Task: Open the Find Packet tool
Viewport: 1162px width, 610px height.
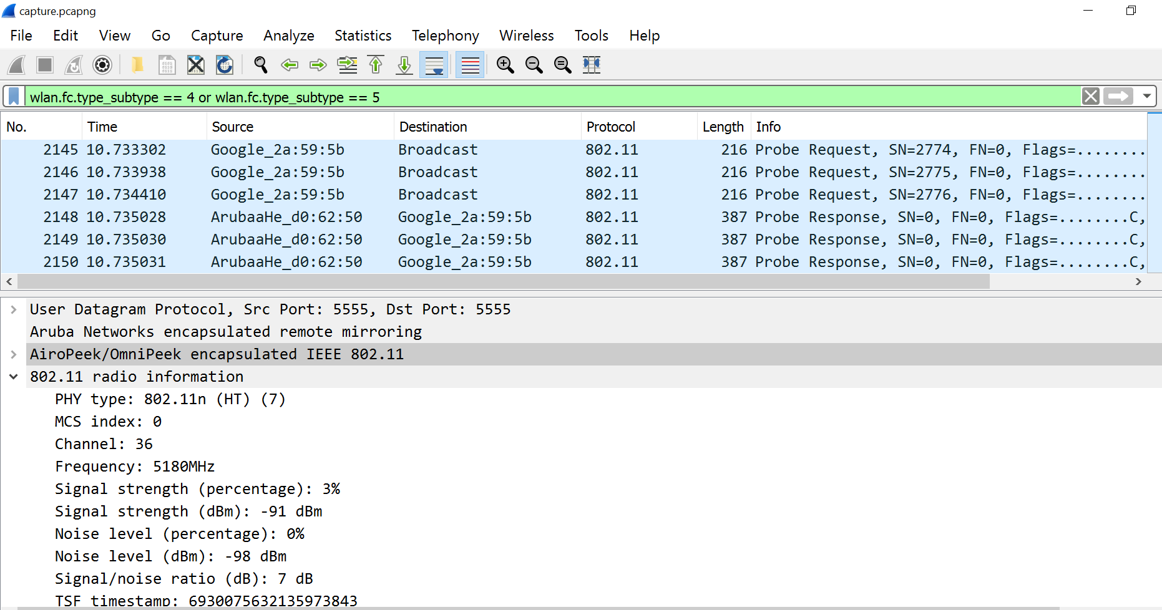Action: (x=260, y=65)
